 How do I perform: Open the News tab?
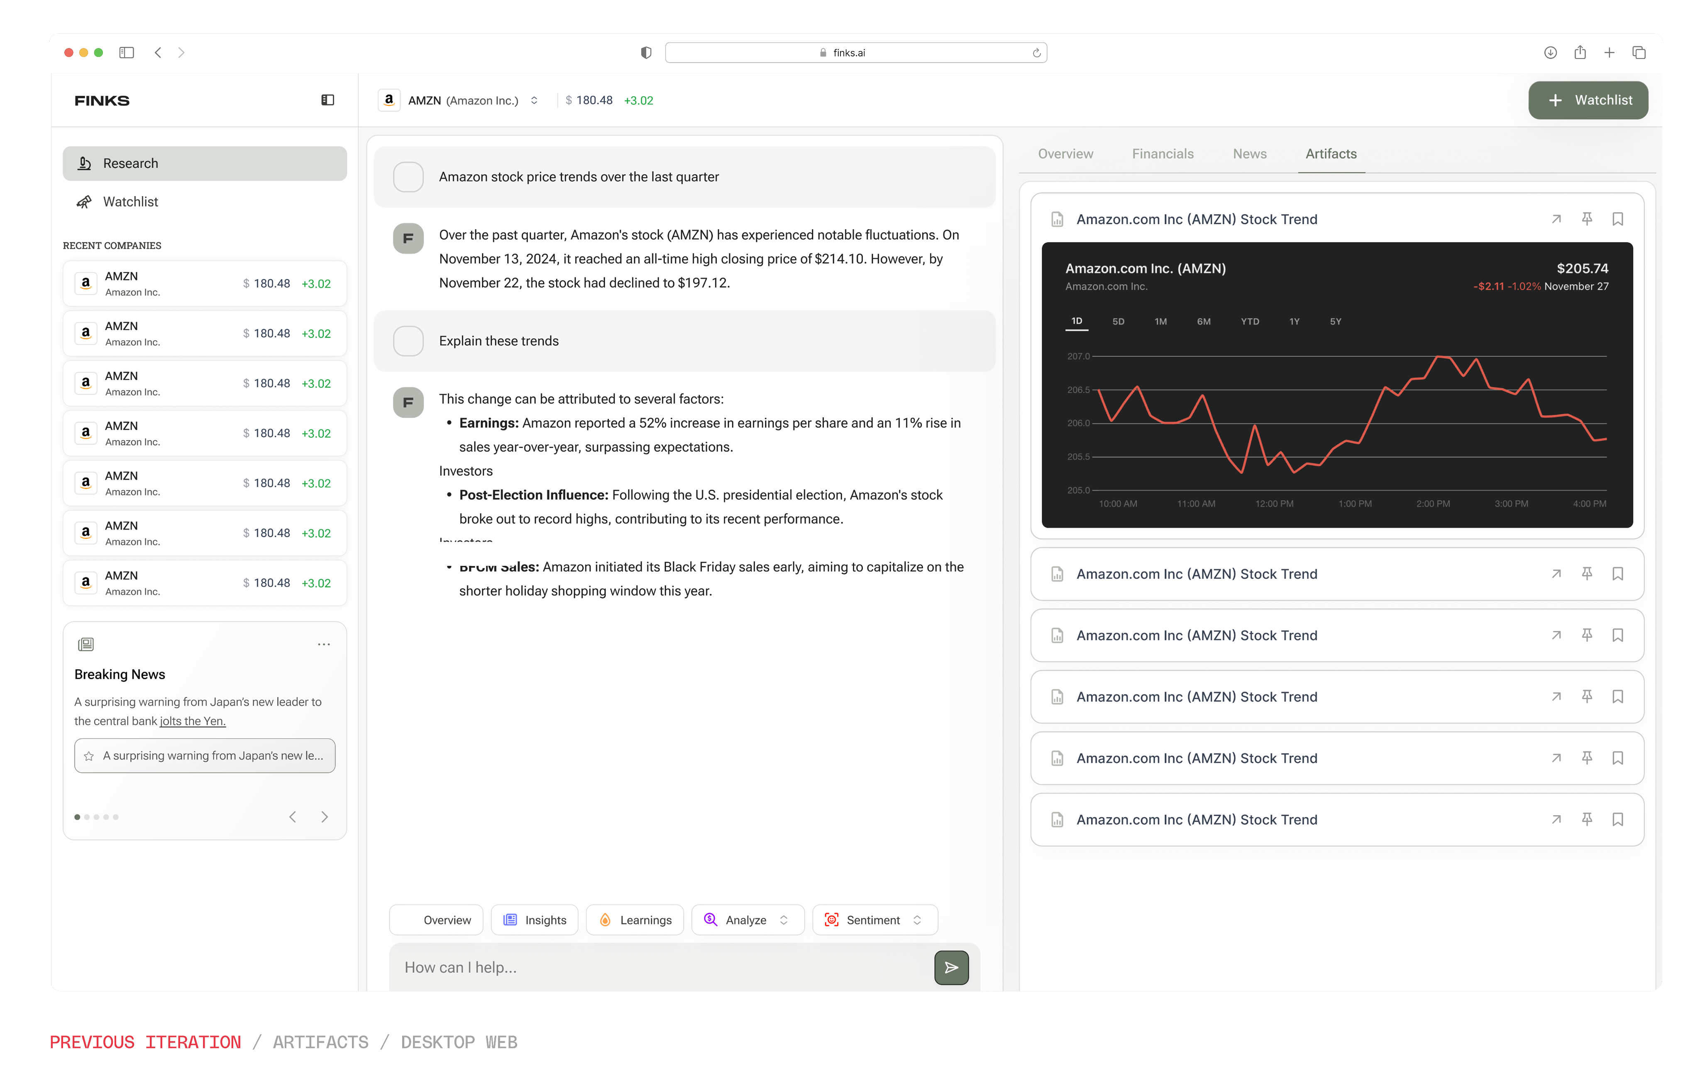[x=1249, y=154]
